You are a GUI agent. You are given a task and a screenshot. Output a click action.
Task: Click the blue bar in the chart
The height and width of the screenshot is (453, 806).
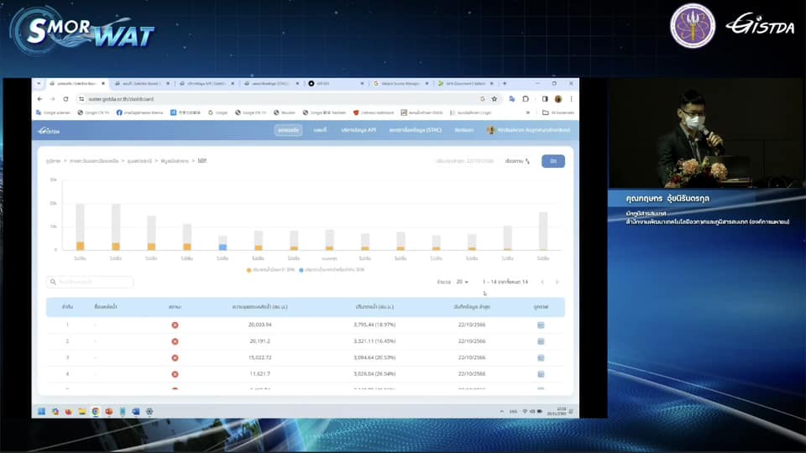[x=222, y=247]
